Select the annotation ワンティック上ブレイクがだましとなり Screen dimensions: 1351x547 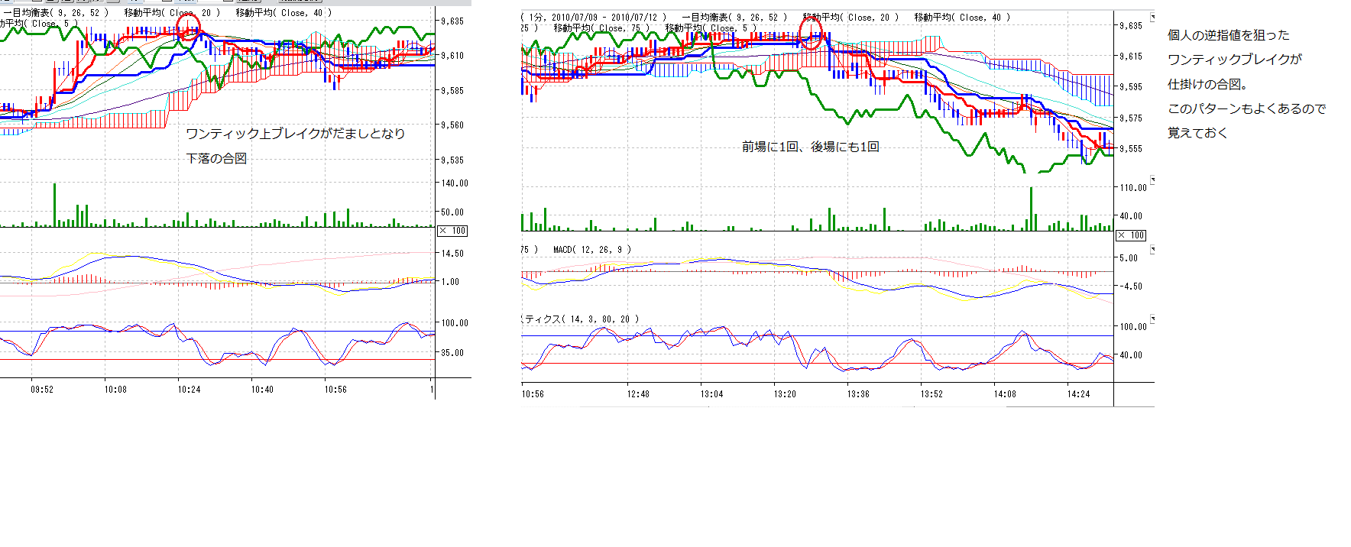pyautogui.click(x=295, y=134)
